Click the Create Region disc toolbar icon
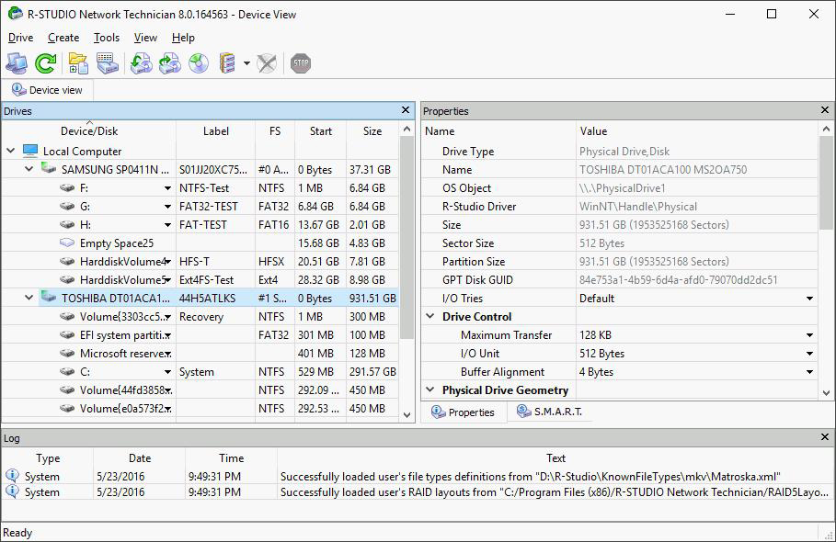Viewport: 836px width, 542px height. tap(199, 63)
